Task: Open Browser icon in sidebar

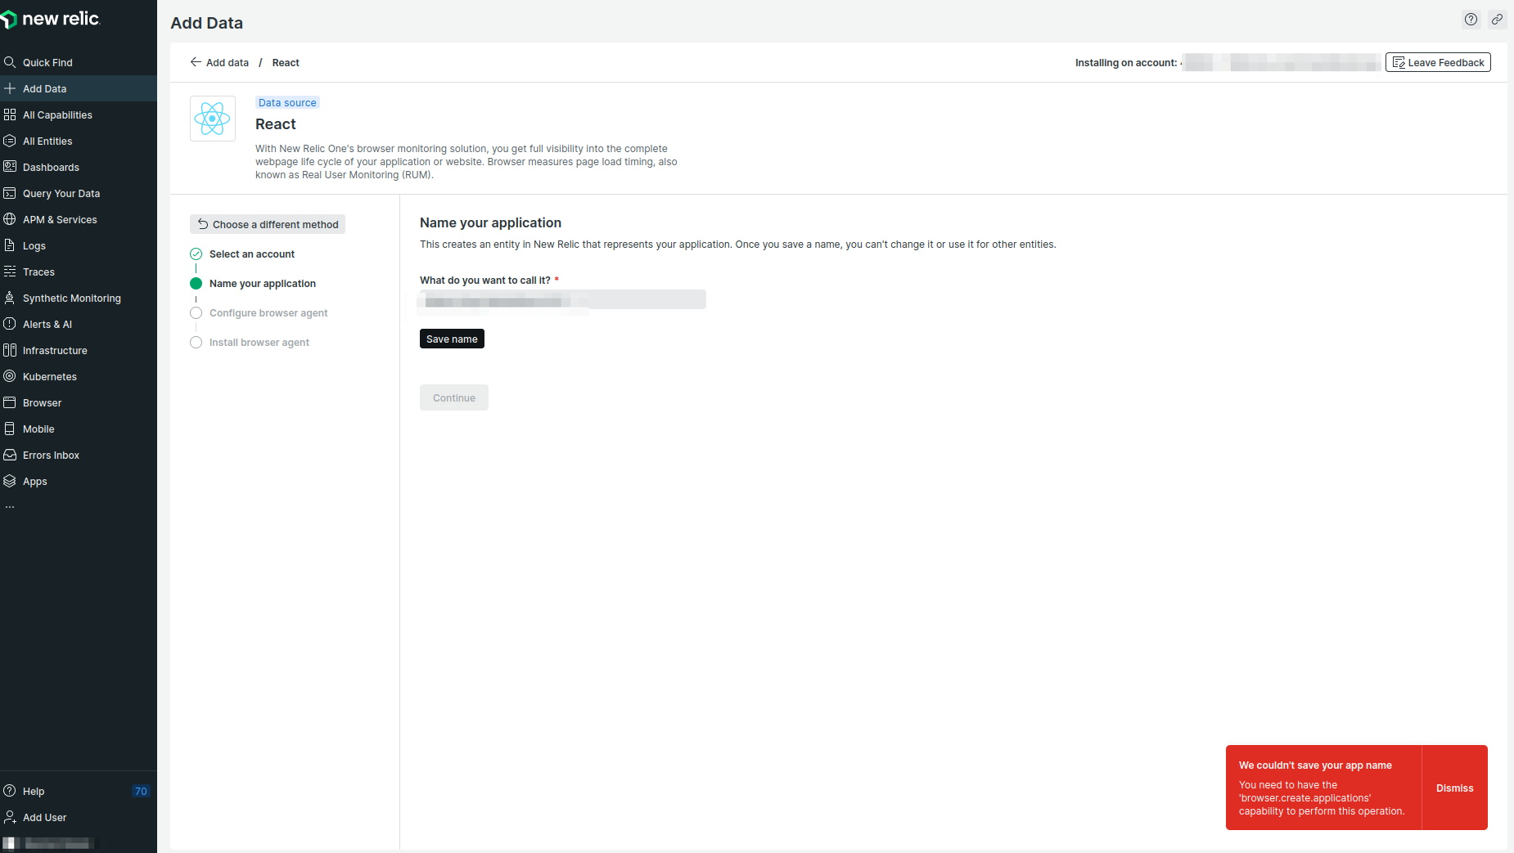Action: coord(10,402)
